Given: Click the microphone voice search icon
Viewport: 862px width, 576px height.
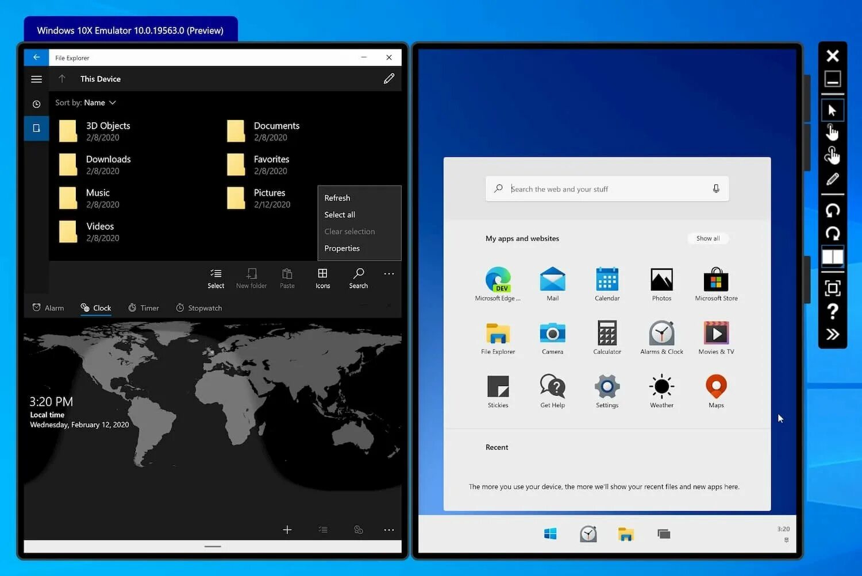Looking at the screenshot, I should [716, 189].
